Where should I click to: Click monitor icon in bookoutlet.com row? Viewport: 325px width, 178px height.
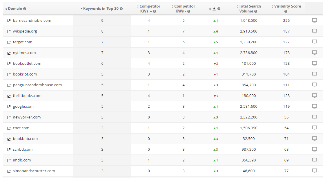315,63
